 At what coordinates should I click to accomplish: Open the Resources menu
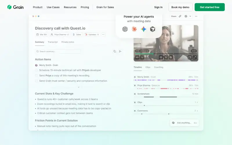(70, 7)
